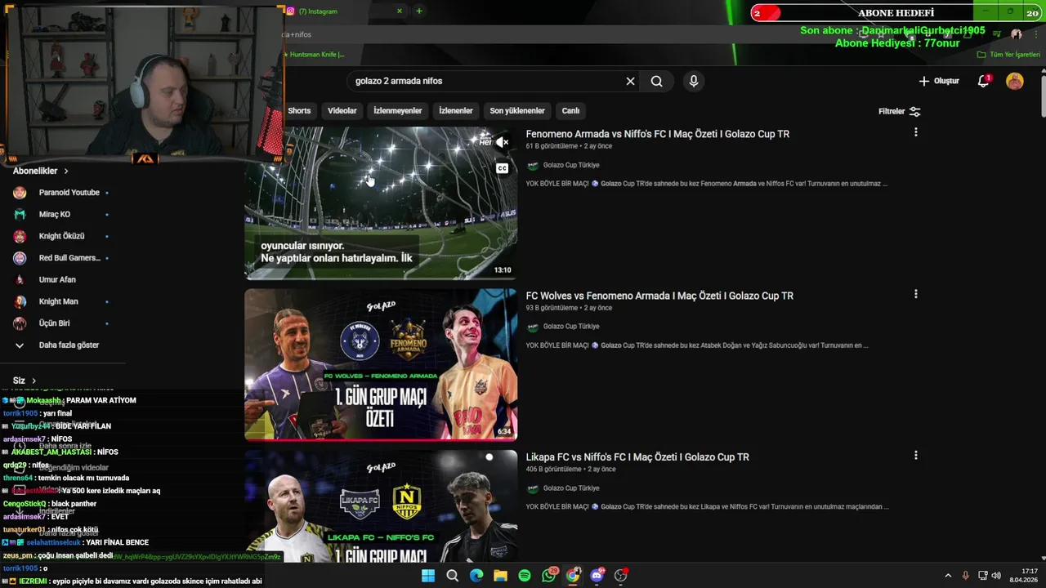This screenshot has height=588, width=1046.
Task: Open the Windows Start menu
Action: [427, 576]
